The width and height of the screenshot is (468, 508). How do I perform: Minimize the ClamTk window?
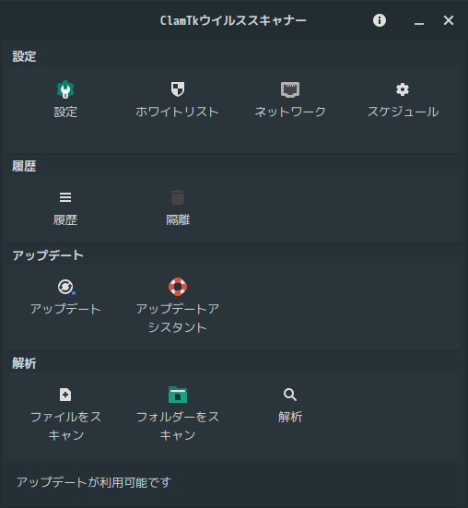419,21
